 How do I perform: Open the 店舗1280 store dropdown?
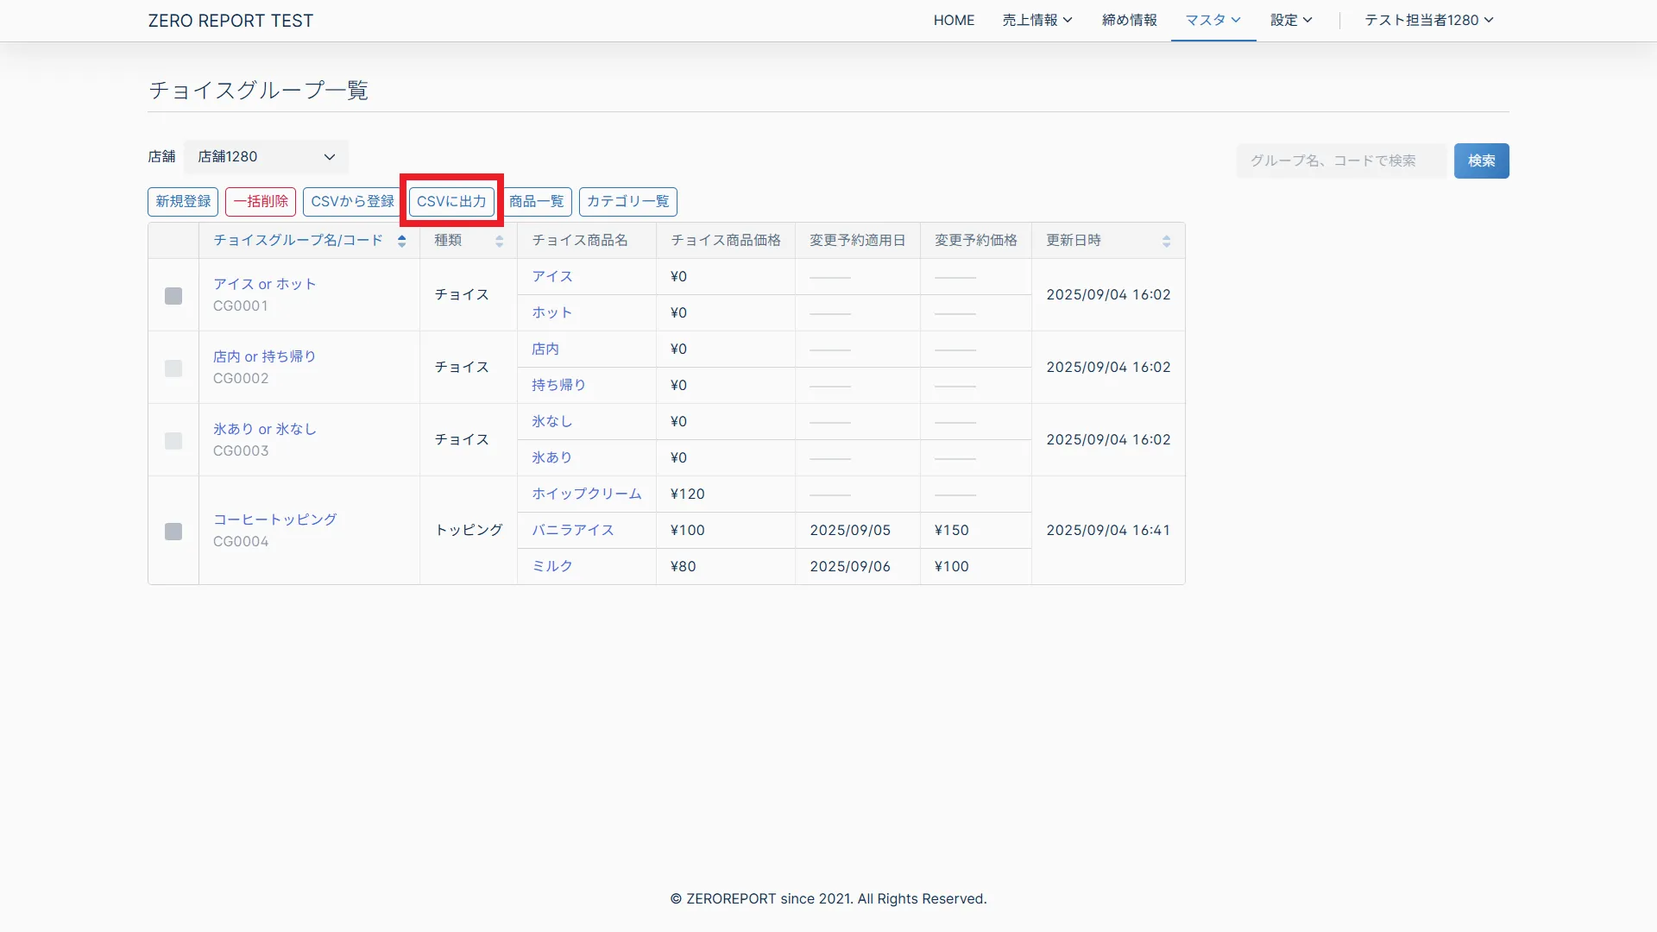(x=266, y=157)
